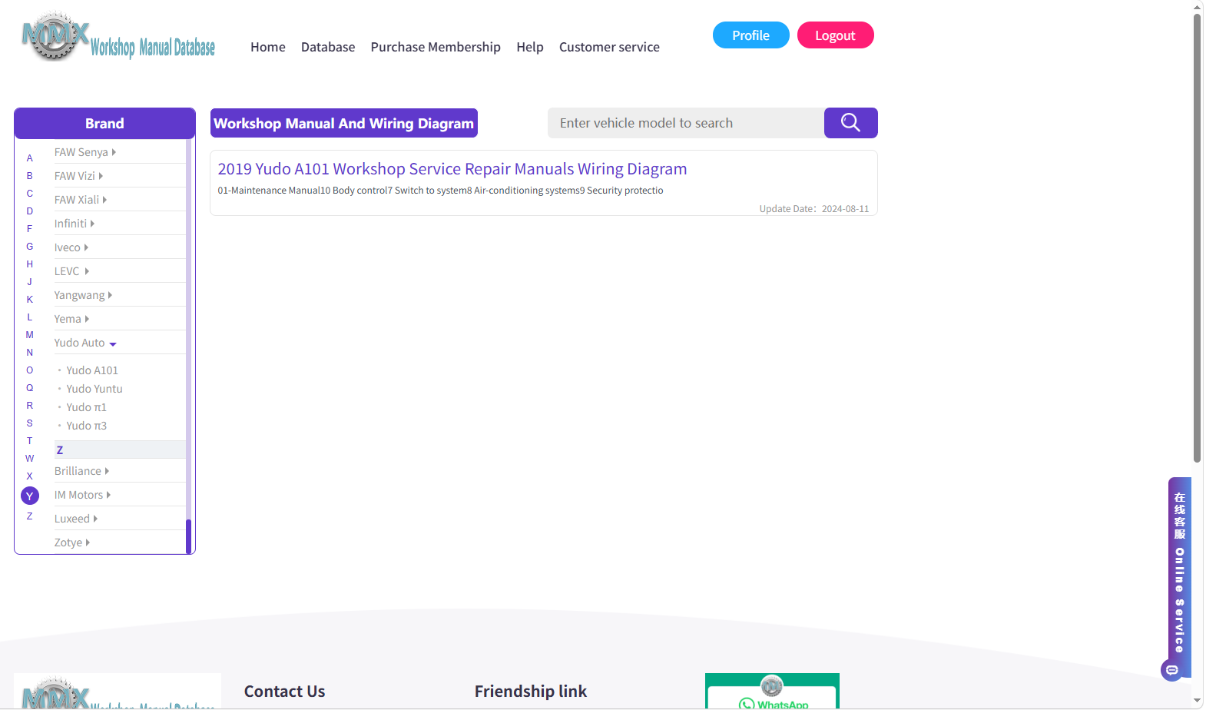Click the page vertical scrollbar
Viewport: 1206px width, 710px height.
[x=1197, y=238]
